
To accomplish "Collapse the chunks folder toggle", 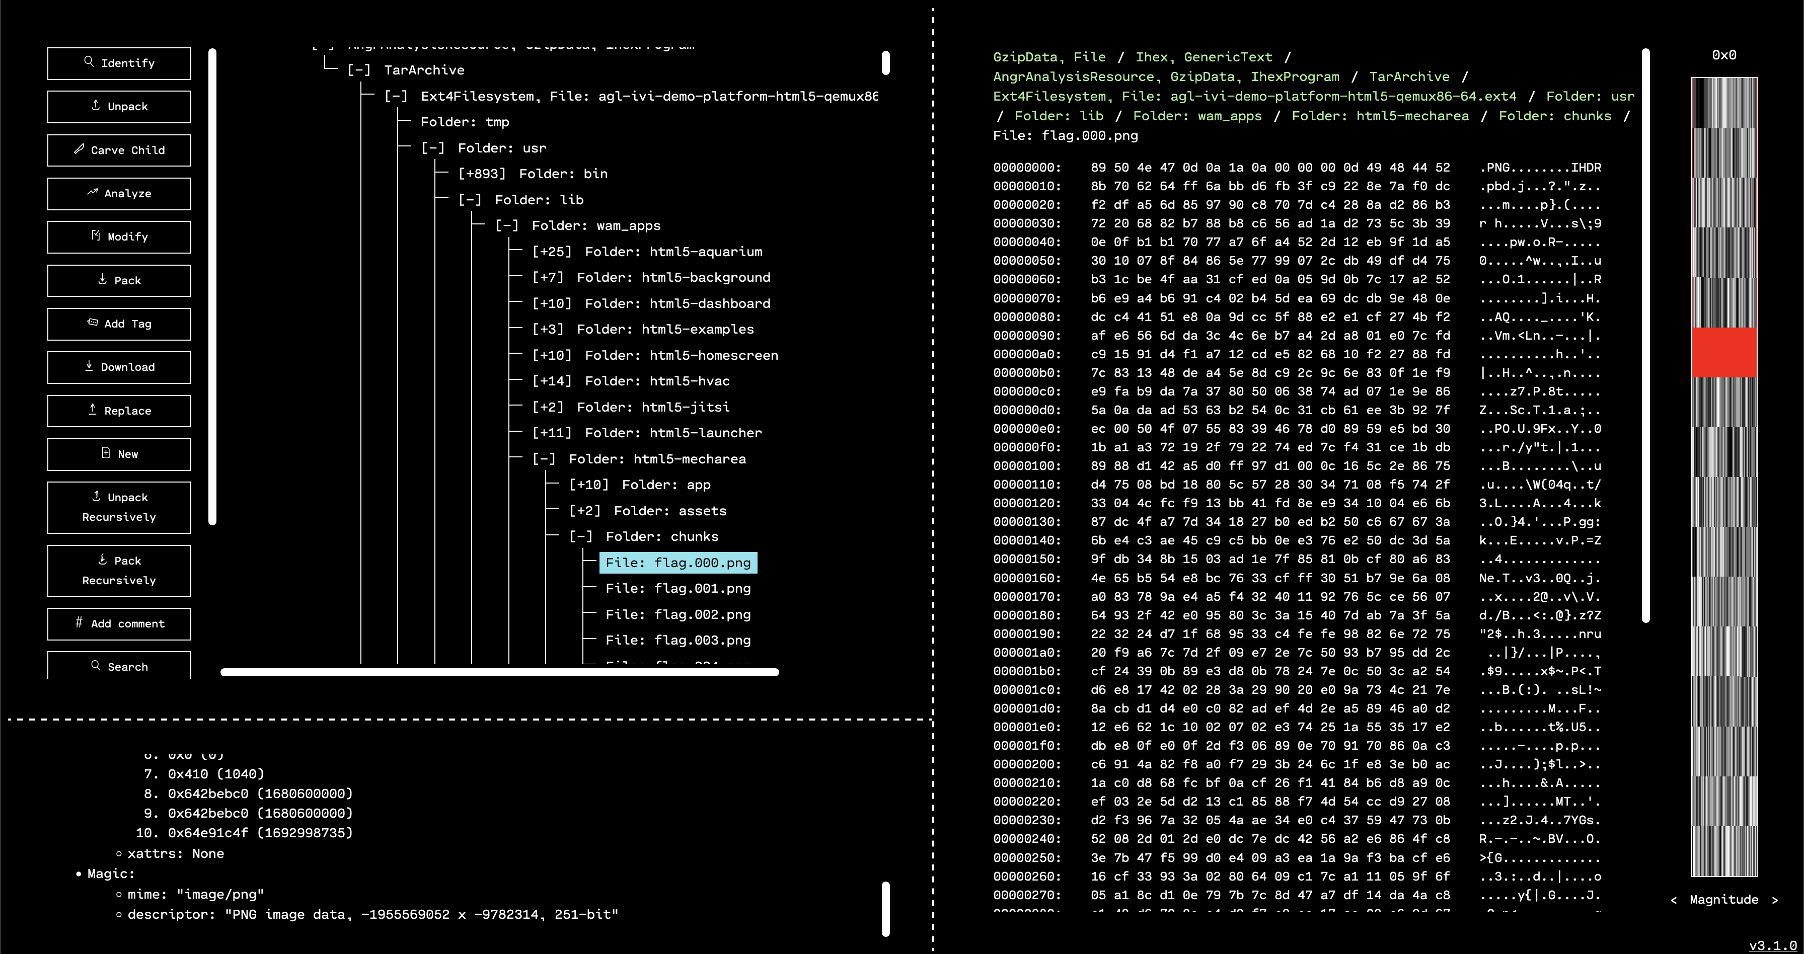I will [x=580, y=537].
